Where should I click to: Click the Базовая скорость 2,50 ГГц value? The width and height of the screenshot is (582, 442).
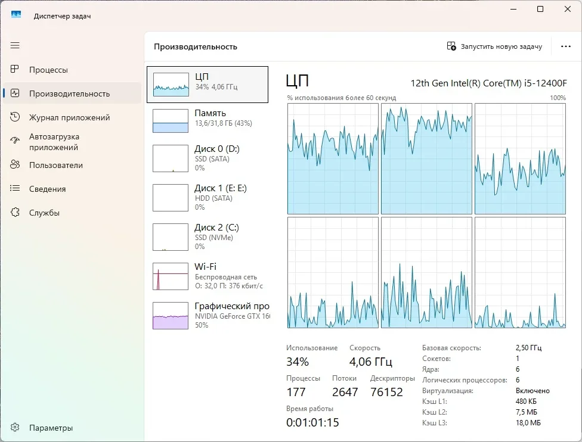point(528,348)
